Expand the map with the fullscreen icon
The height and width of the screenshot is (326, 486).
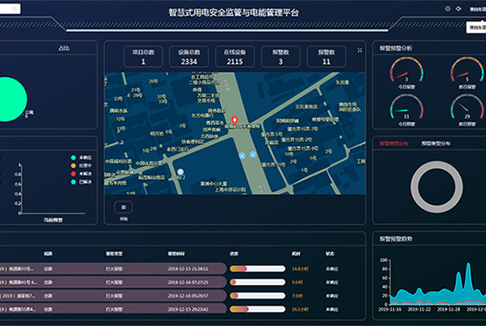[x=359, y=50]
